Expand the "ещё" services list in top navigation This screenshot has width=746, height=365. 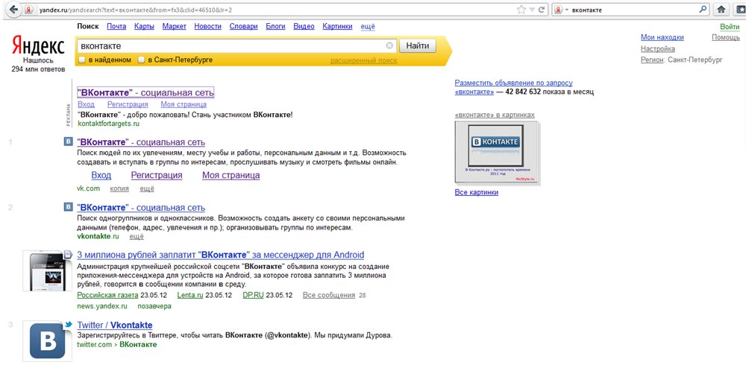point(368,26)
